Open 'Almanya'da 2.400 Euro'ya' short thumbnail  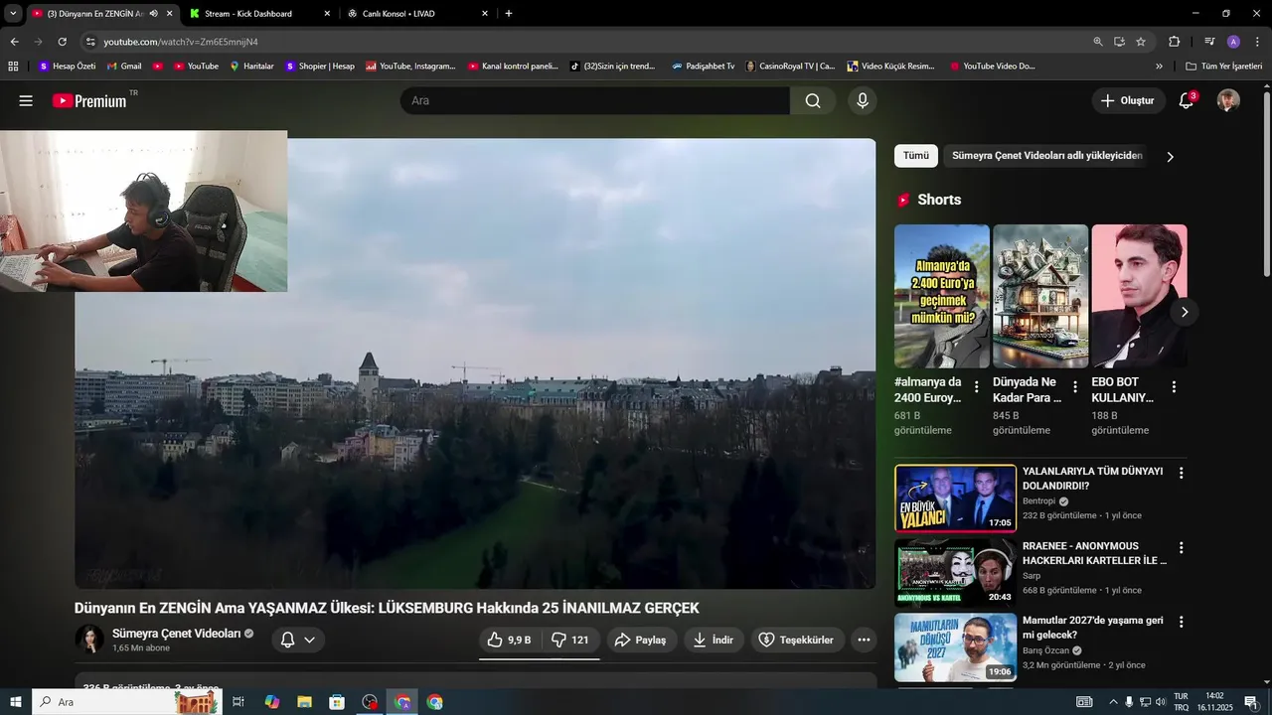[942, 296]
